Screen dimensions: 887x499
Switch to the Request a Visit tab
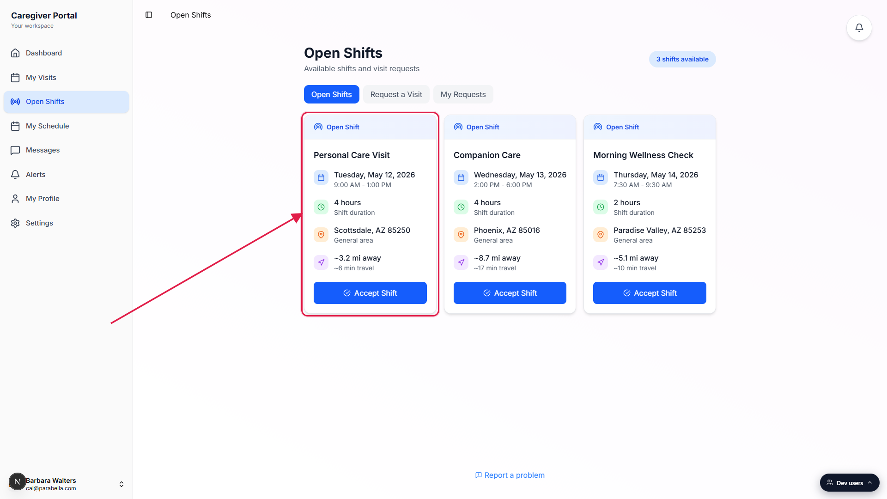tap(396, 94)
